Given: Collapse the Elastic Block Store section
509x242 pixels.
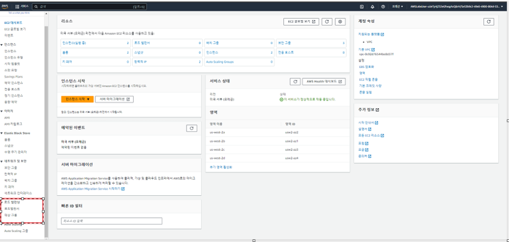Looking at the screenshot, I should coord(2,133).
